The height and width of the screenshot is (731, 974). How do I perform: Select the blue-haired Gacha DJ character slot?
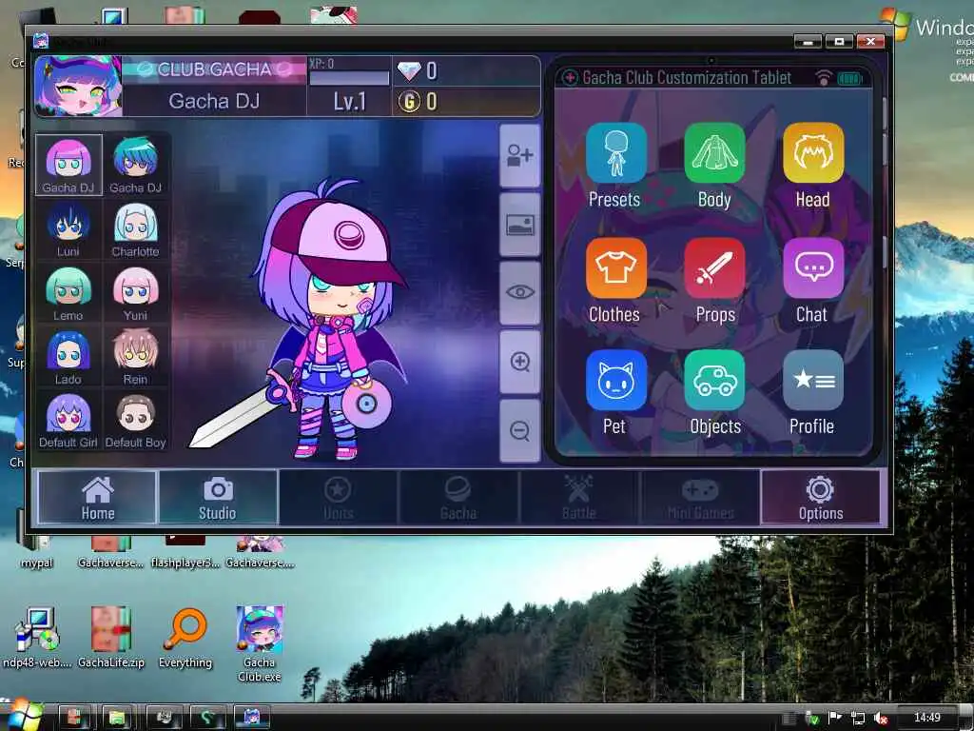point(135,165)
